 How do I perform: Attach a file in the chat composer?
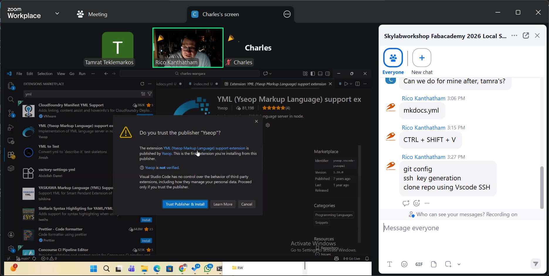pyautogui.click(x=434, y=264)
